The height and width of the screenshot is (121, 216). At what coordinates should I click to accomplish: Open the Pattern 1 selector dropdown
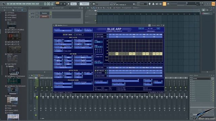click(x=84, y=4)
